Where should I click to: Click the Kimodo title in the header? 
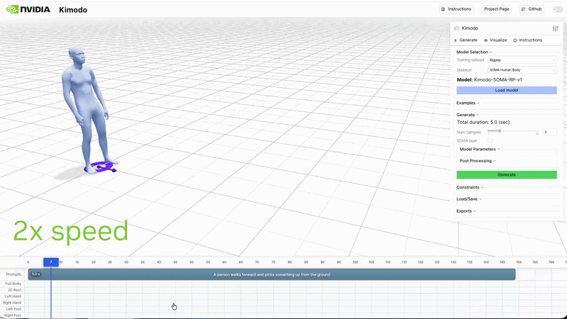click(73, 10)
